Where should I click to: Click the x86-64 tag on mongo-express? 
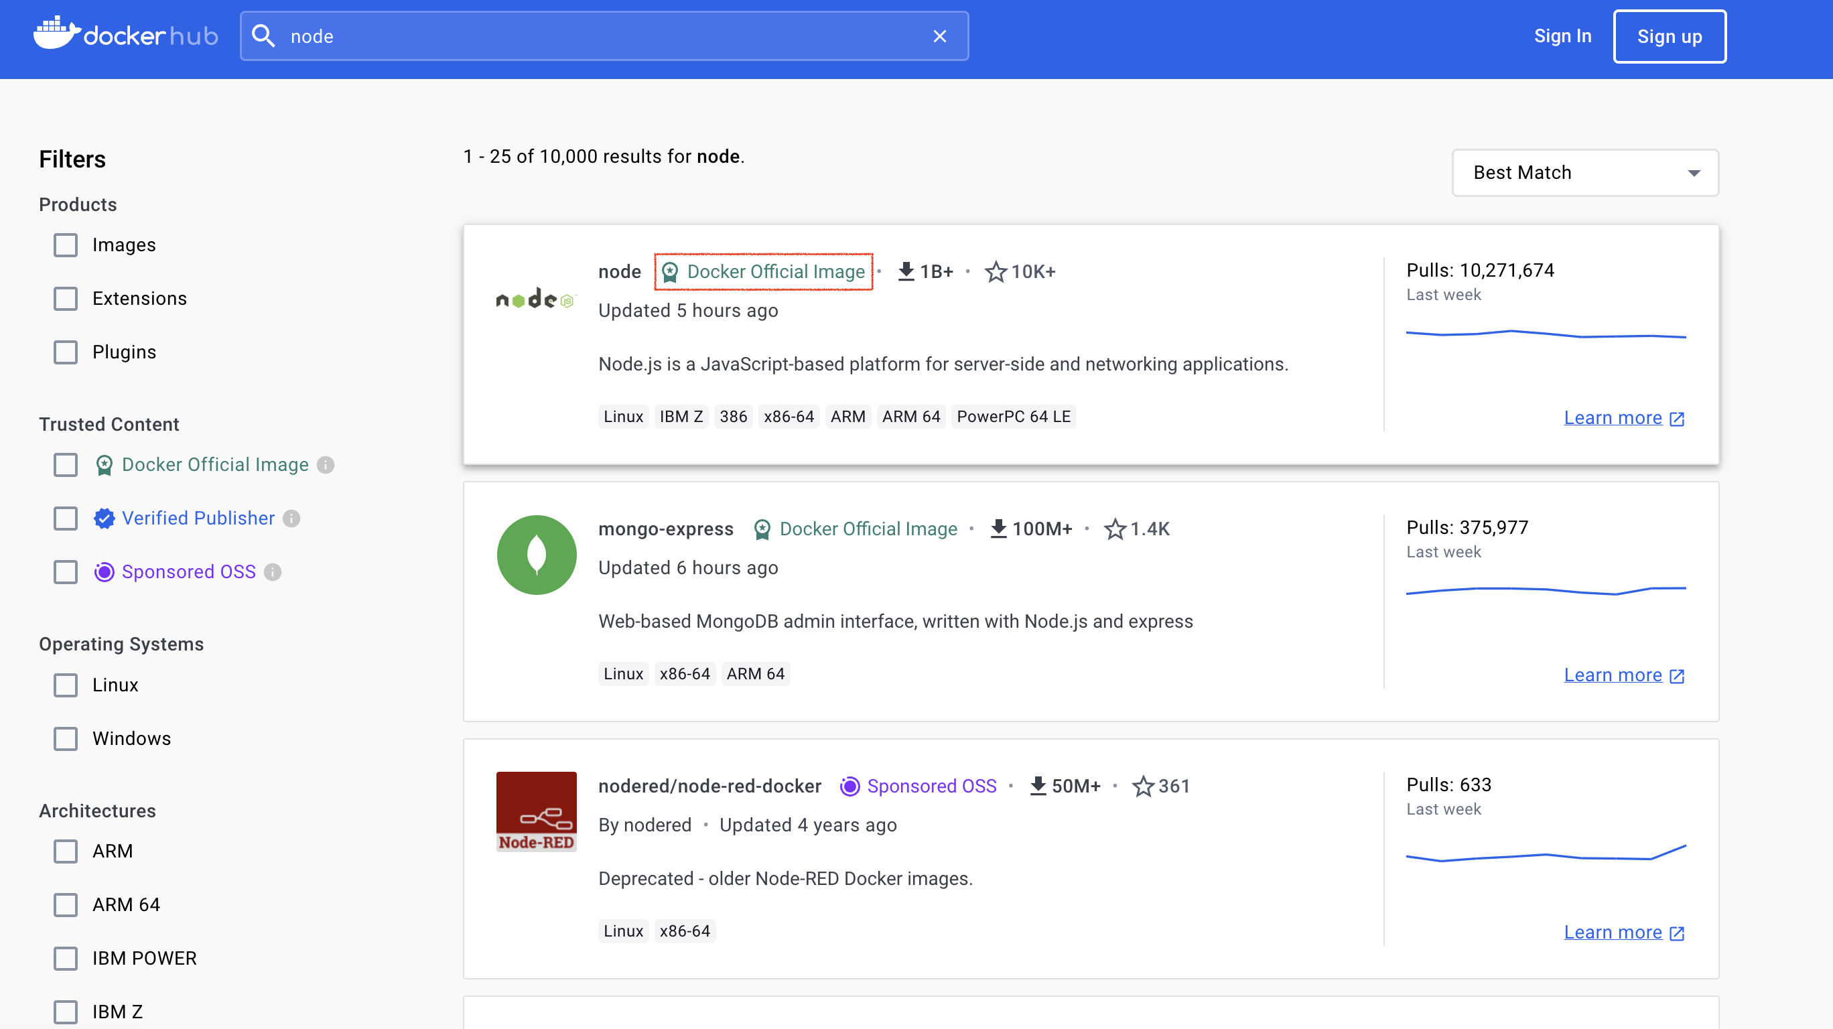(x=685, y=673)
